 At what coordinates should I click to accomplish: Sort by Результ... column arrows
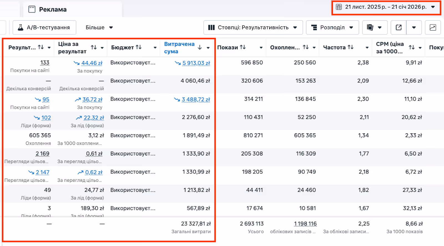coord(41,47)
